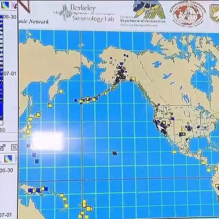Screen dimensions: 219x219
Task: Select the yellow Kamchatka earthquake marker
Action: pos(61,91)
